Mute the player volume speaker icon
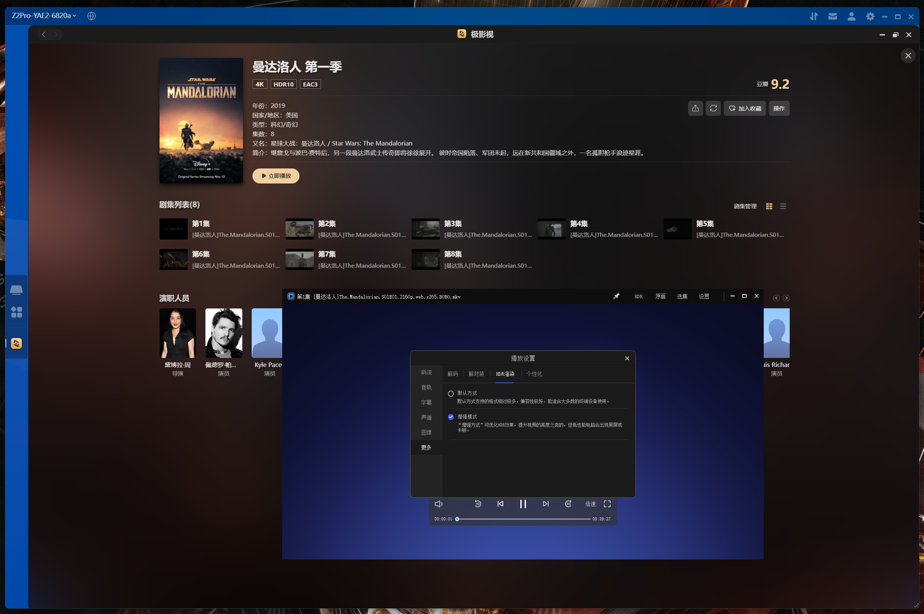Image resolution: width=924 pixels, height=614 pixels. (439, 504)
